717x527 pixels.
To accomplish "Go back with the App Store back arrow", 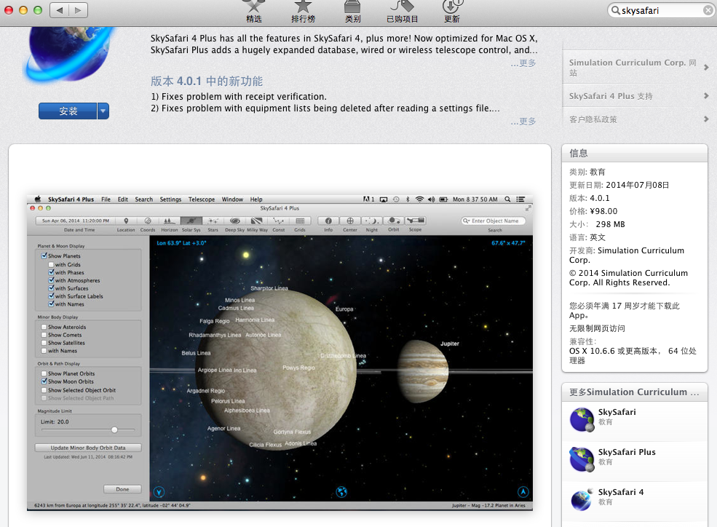I will pyautogui.click(x=59, y=10).
